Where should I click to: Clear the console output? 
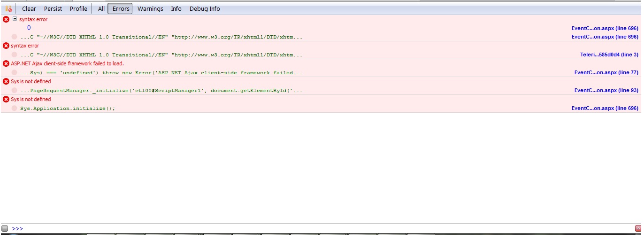click(x=29, y=8)
